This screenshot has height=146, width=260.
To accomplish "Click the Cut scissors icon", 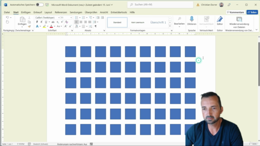I will 29,17.
